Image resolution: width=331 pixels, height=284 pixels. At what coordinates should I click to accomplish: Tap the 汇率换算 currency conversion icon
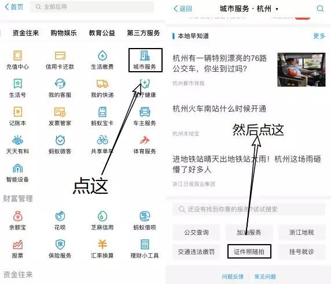tap(102, 244)
